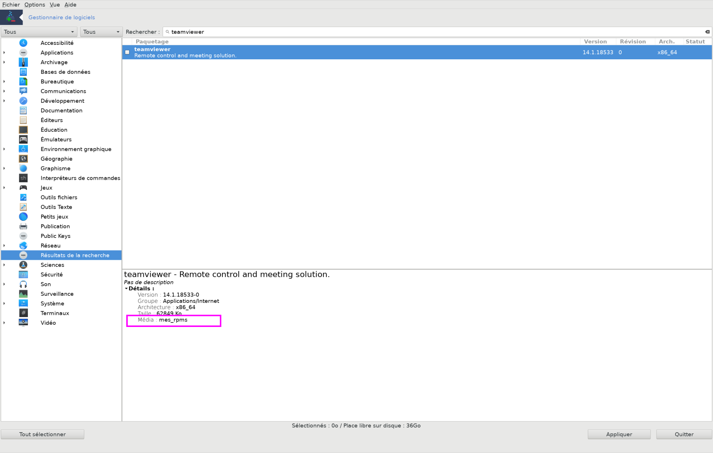
Task: Click the Révision column header
Action: 635,42
